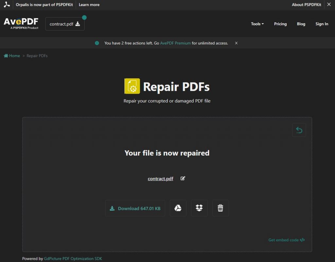Open the Tools dropdown menu
The height and width of the screenshot is (262, 335).
click(257, 24)
